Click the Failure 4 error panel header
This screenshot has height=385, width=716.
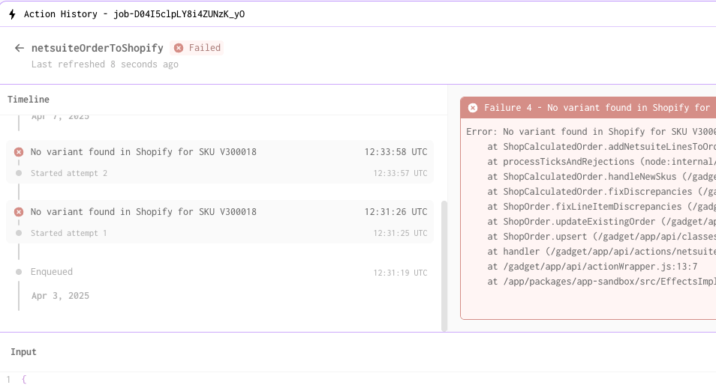pyautogui.click(x=588, y=108)
